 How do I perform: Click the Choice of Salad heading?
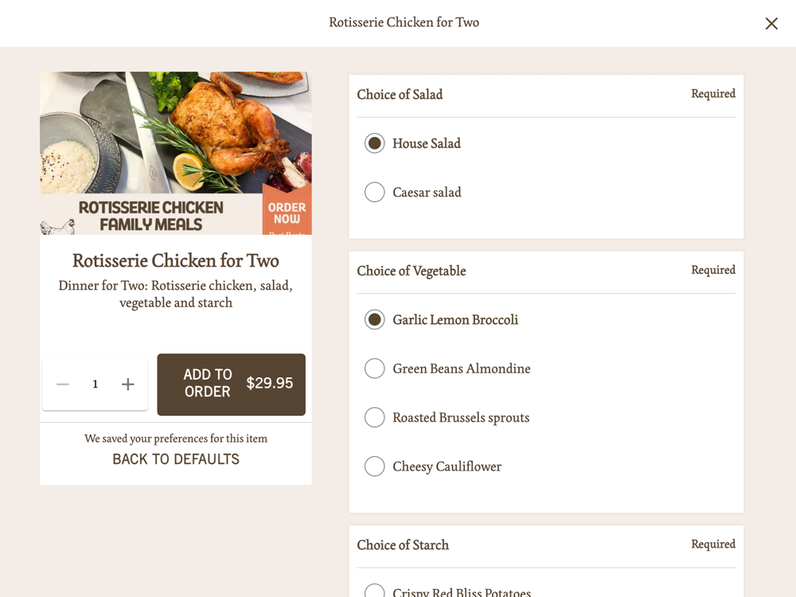click(x=400, y=95)
